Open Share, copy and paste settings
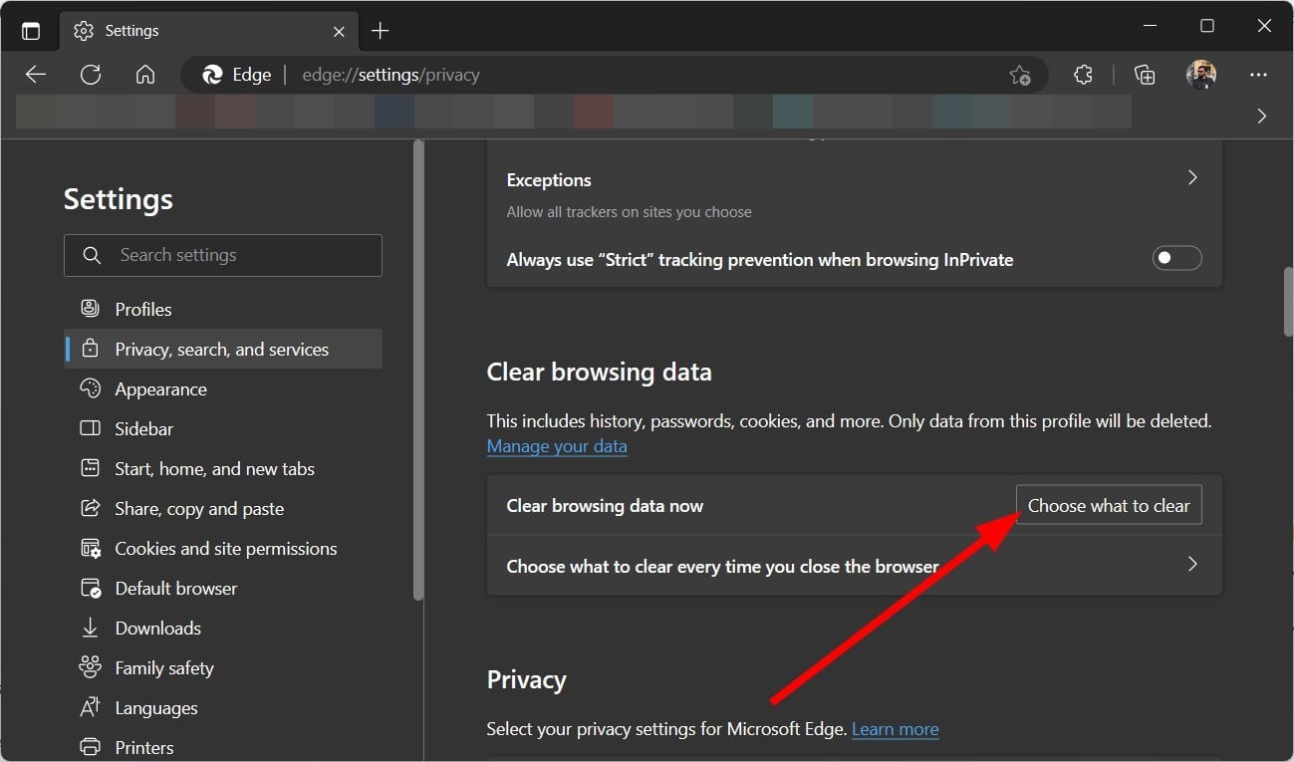This screenshot has height=762, width=1294. [223, 508]
